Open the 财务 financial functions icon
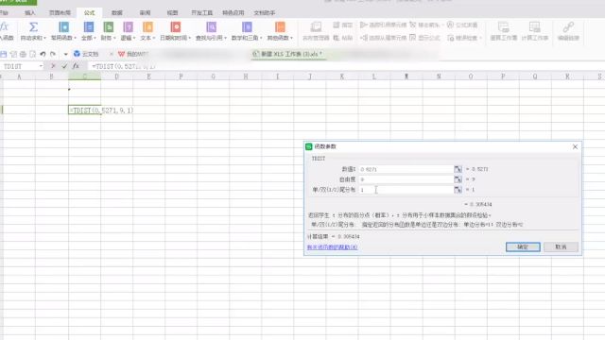The width and height of the screenshot is (605, 340). (109, 27)
